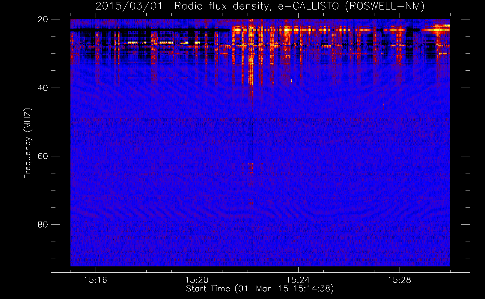Click the 15:16 time tick label

pos(96,280)
